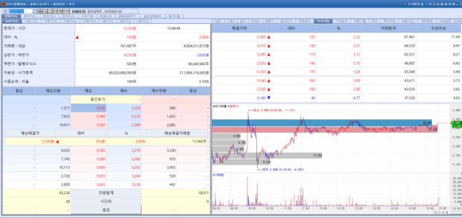Click the buy price 5,300 in the order book
This screenshot has height=218, width=462.
point(124,125)
